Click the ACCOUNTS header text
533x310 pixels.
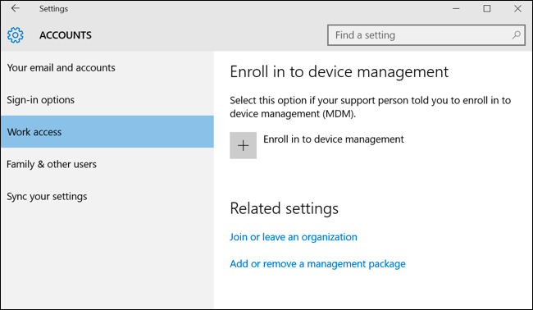66,35
